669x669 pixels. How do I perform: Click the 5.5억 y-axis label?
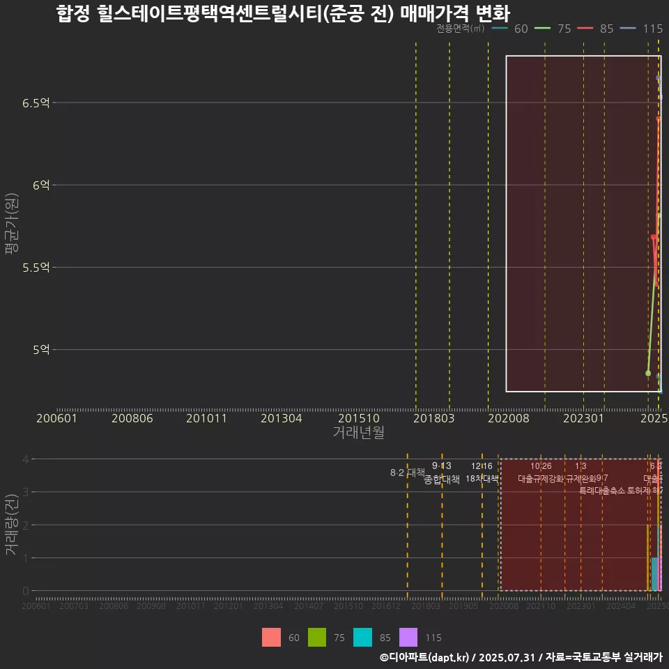click(x=36, y=268)
